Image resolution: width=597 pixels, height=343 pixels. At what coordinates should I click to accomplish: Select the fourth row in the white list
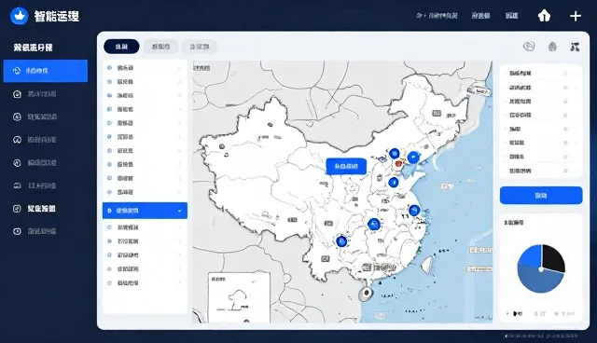(145, 109)
